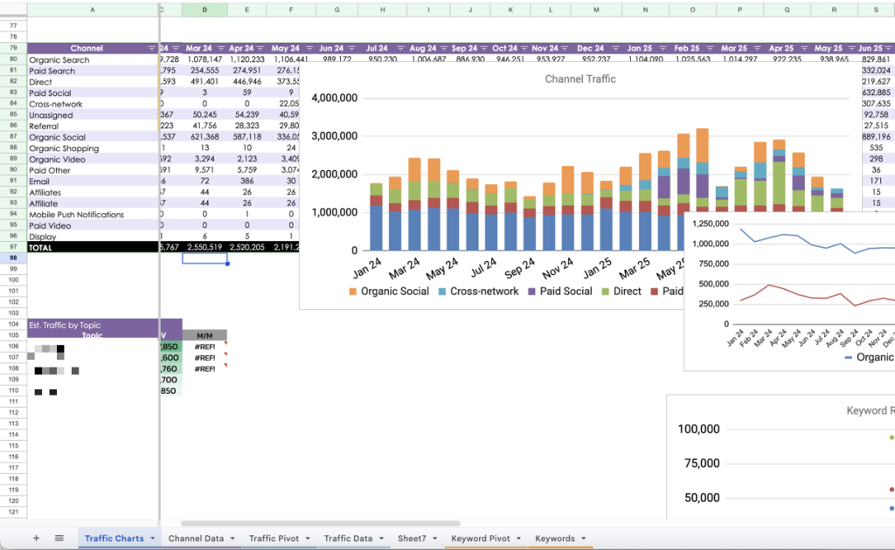Expand the Channel Data tab menu arrow
Screen dimensions: 895x550
[232, 539]
